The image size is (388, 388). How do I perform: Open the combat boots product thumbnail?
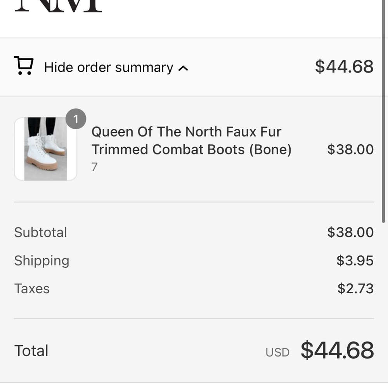(x=45, y=149)
